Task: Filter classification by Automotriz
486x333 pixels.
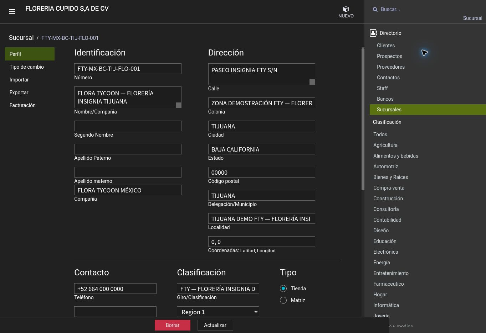Action: [386, 166]
